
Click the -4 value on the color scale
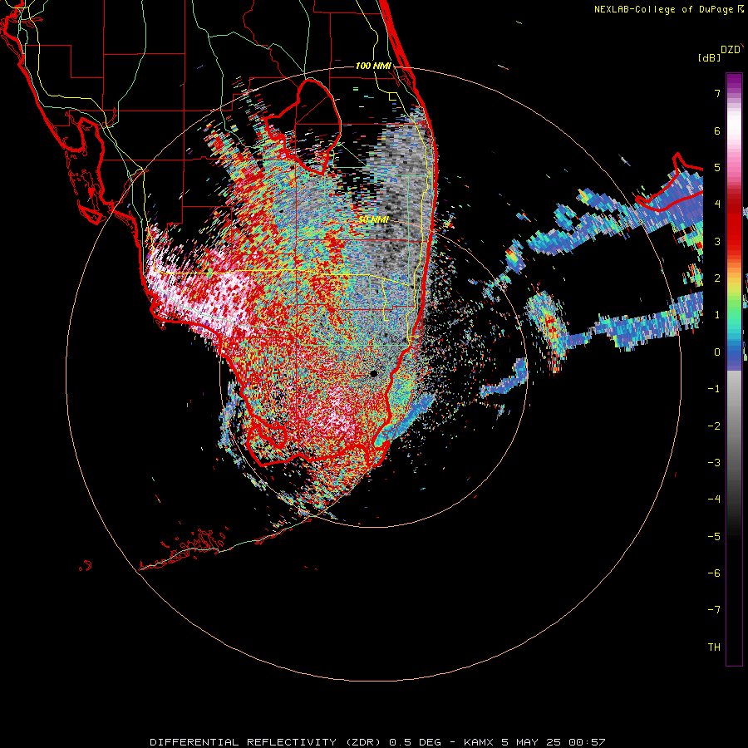[x=714, y=499]
